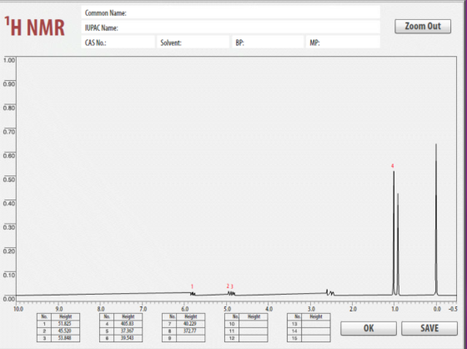
Task: Click the 1H NMR title
Action: click(34, 27)
